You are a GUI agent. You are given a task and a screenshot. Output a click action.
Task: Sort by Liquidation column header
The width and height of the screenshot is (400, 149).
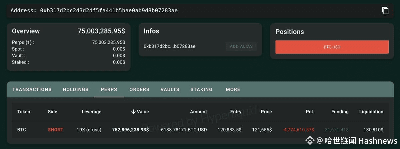click(371, 112)
